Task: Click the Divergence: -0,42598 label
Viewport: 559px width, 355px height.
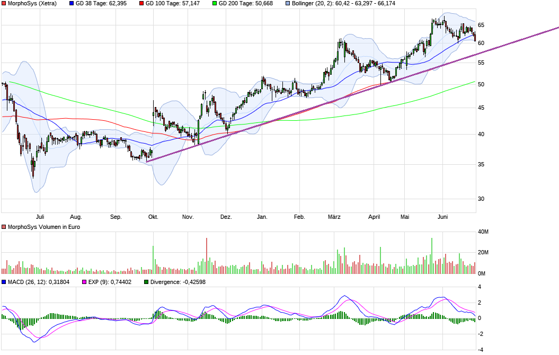Action: click(x=178, y=282)
